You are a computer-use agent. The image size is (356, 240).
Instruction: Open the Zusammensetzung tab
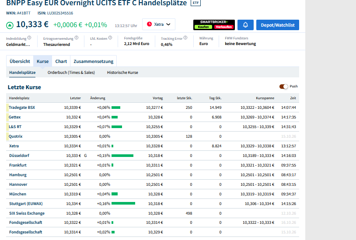point(93,61)
